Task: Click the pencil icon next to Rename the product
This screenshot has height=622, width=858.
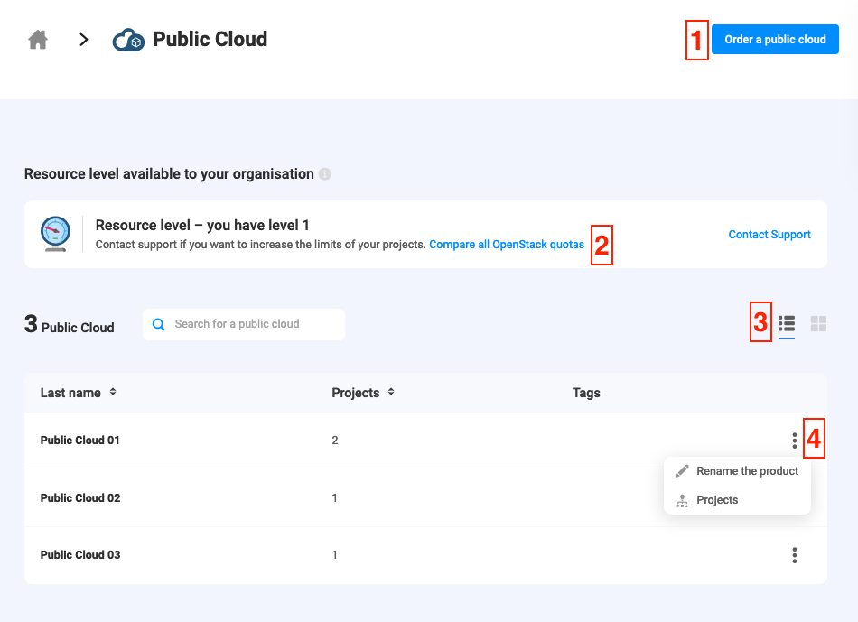Action: click(x=682, y=470)
